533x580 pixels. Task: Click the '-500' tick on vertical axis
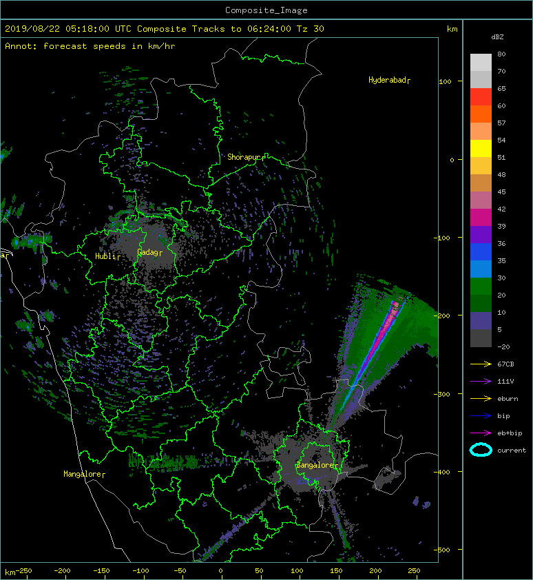coord(442,550)
